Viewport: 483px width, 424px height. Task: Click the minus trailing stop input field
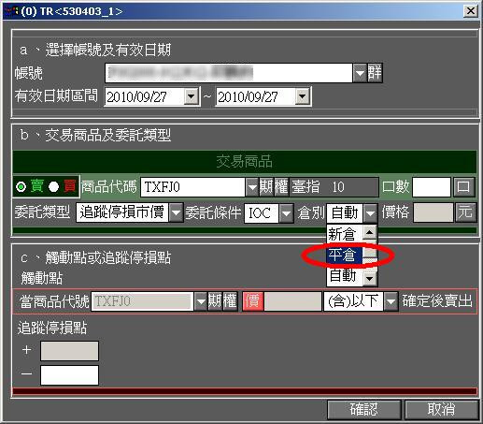[x=69, y=375]
